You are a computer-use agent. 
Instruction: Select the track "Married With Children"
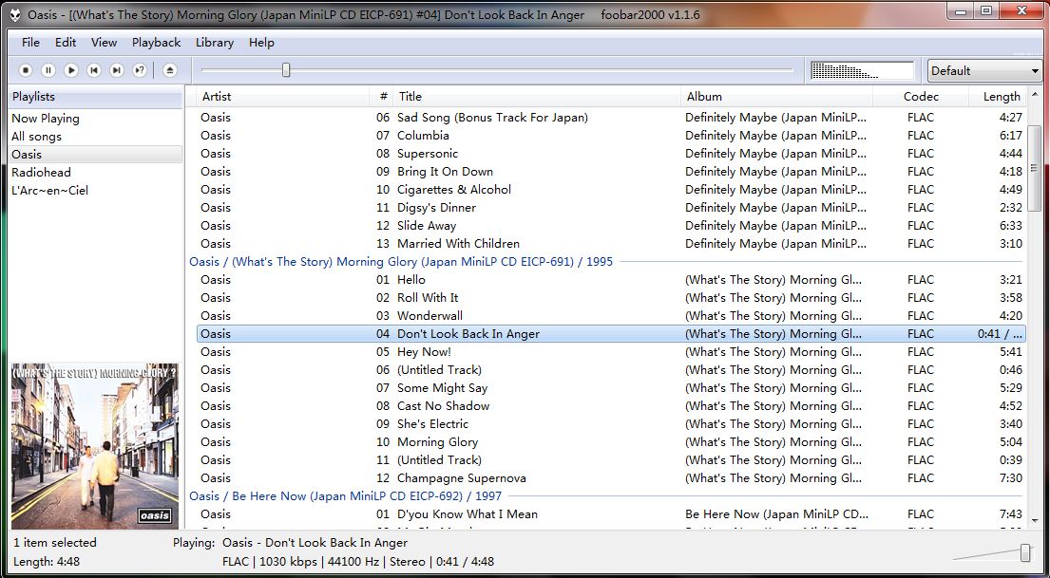click(x=611, y=244)
